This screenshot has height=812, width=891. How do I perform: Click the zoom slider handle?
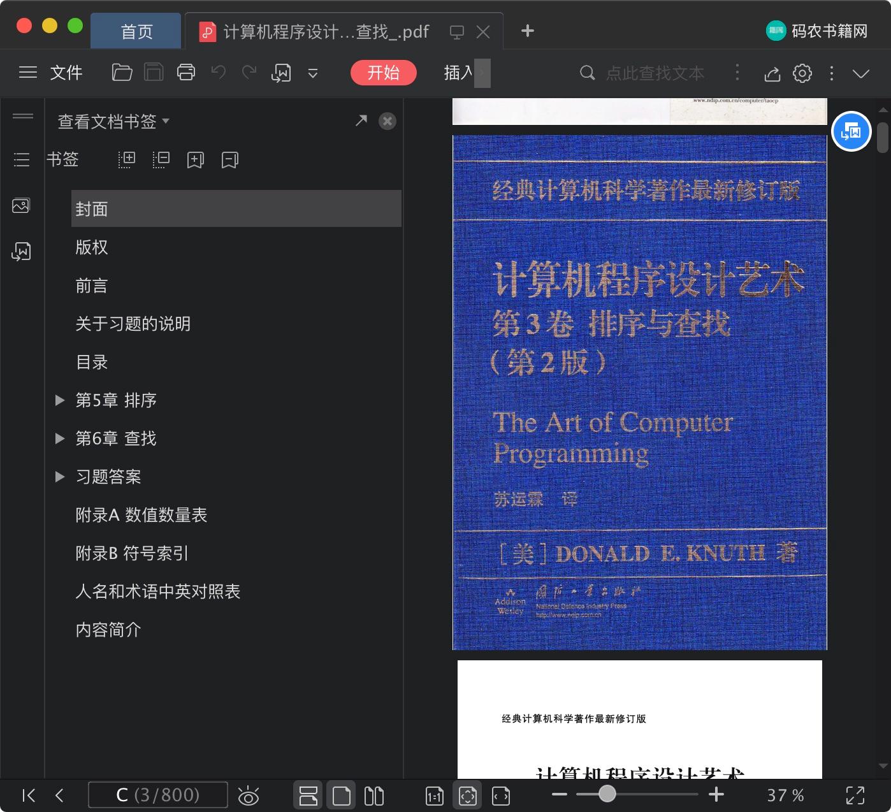pos(607,794)
